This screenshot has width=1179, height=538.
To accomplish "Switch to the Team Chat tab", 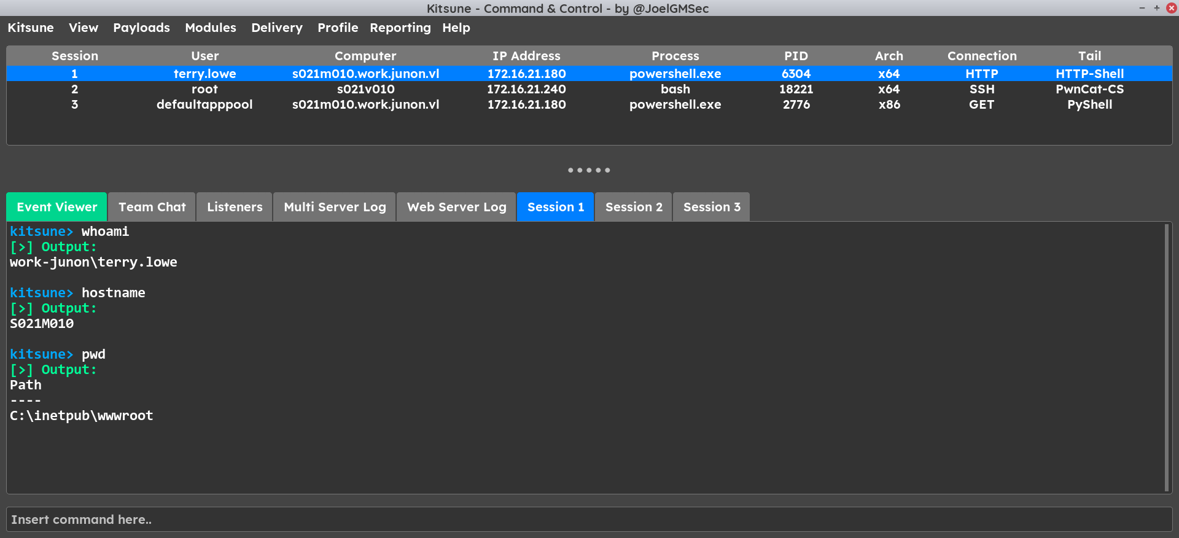I will tap(152, 207).
